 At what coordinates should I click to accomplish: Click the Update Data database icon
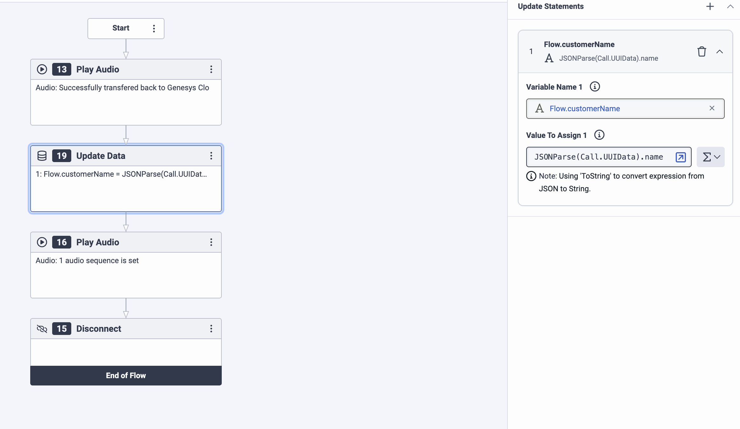[42, 156]
